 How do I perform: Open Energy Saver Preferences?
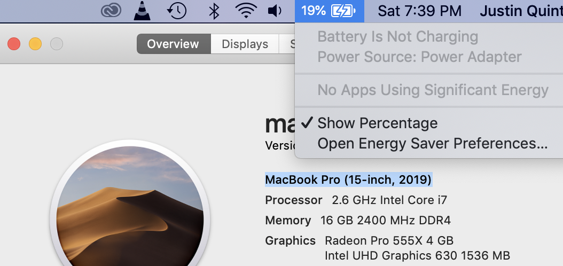(432, 144)
